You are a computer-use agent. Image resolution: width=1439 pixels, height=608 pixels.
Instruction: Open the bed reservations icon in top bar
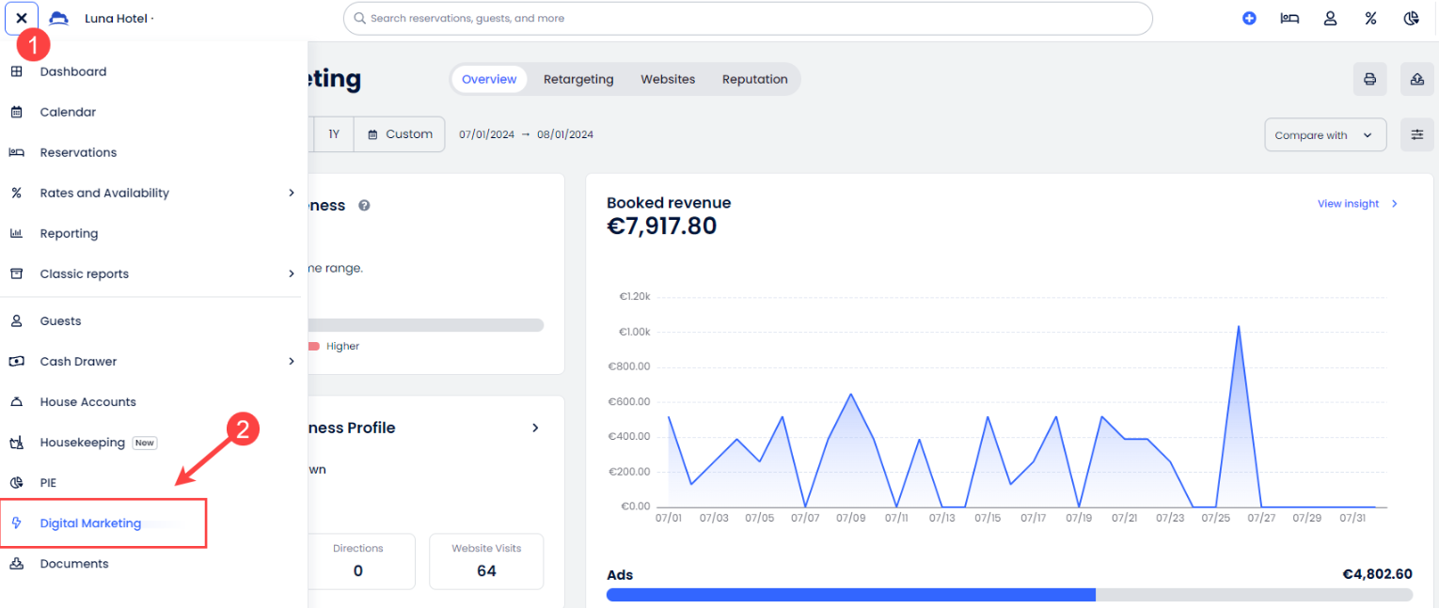click(1289, 18)
